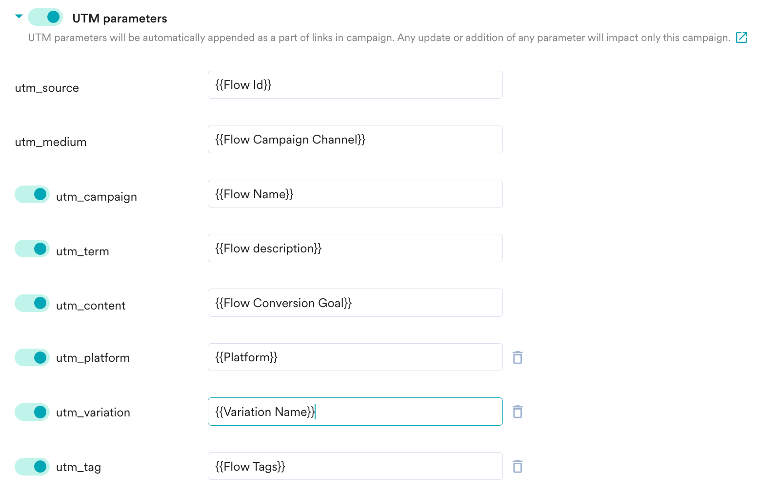Image resolution: width=759 pixels, height=497 pixels.
Task: Disable the utm_platform toggle
Action: coord(32,357)
